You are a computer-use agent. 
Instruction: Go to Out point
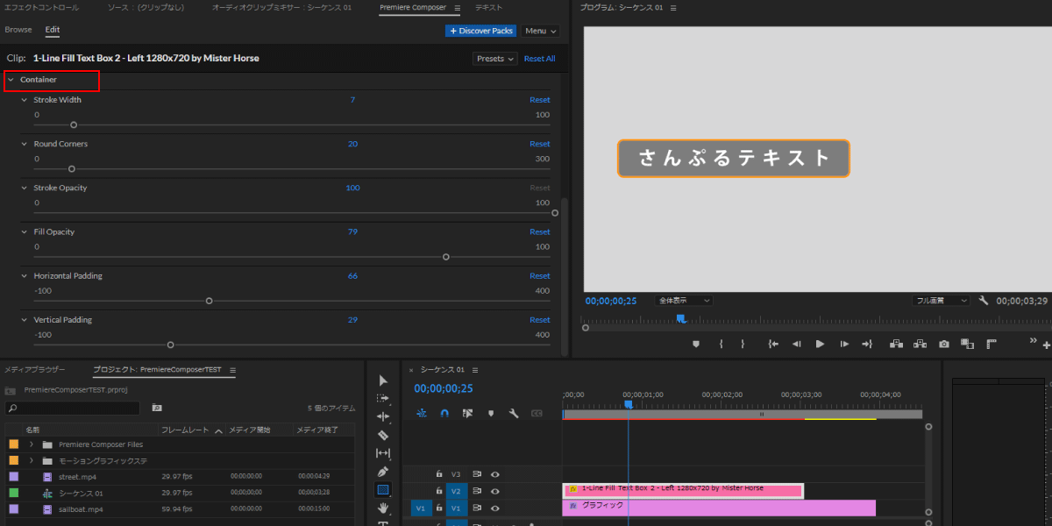[867, 345]
